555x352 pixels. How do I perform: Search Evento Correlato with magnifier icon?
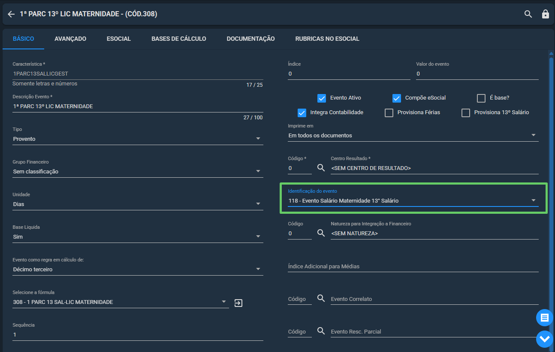tap(321, 298)
